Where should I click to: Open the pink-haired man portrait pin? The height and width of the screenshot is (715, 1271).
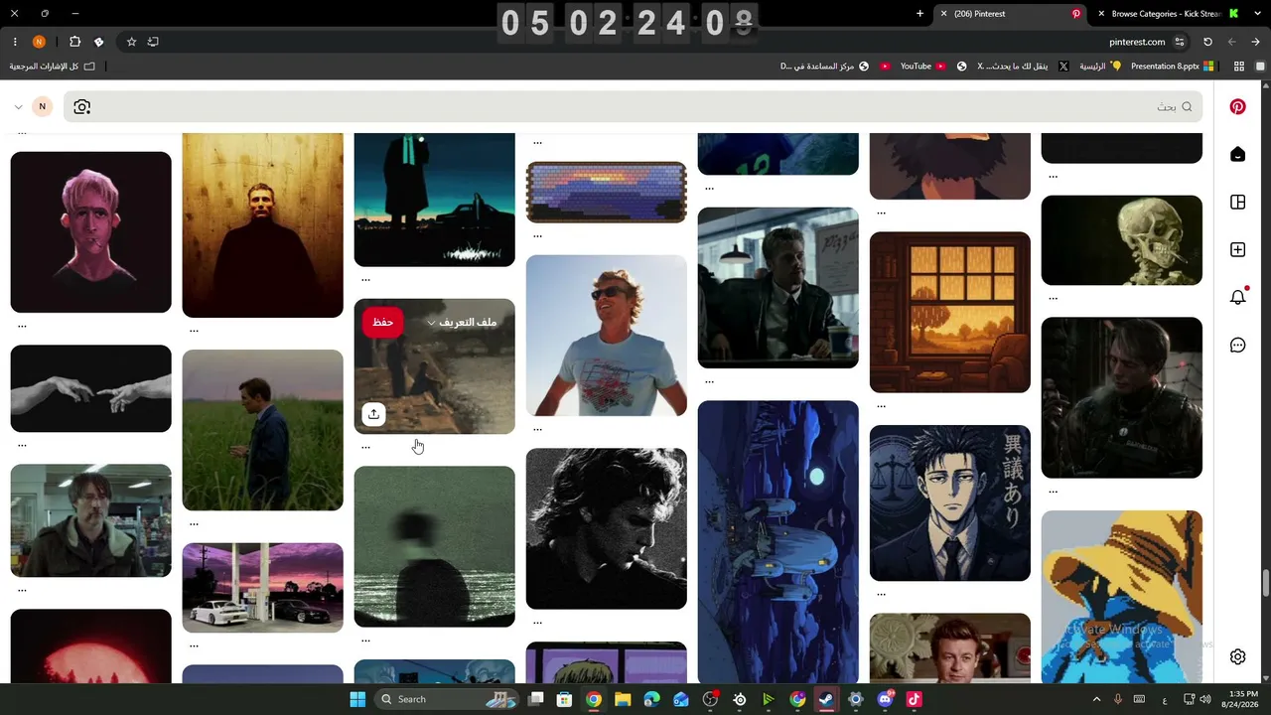tap(90, 232)
